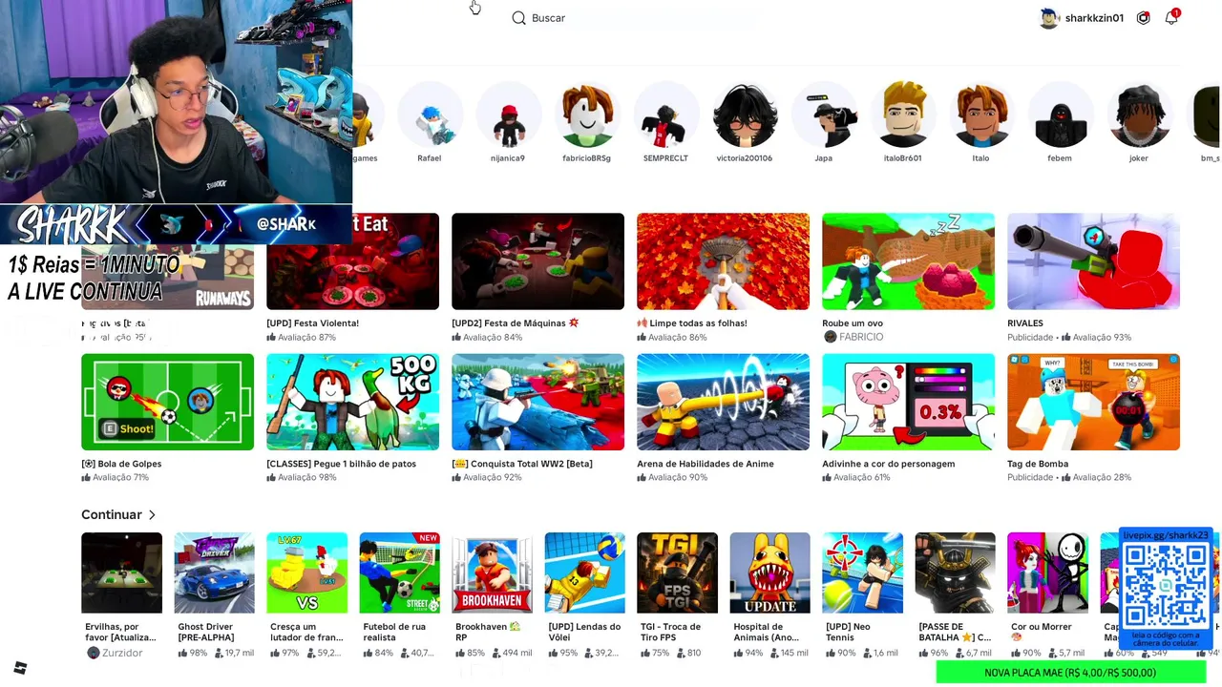Screen dimensions: 1222x687
Task: Click the 'Avaliação 61%' rating text
Action: (x=862, y=477)
